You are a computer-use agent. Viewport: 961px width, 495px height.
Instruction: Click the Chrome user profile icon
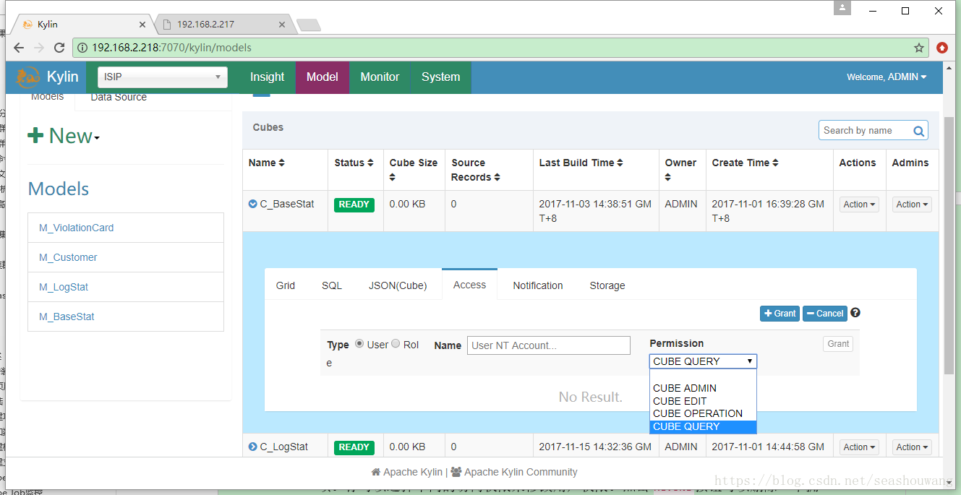(842, 8)
